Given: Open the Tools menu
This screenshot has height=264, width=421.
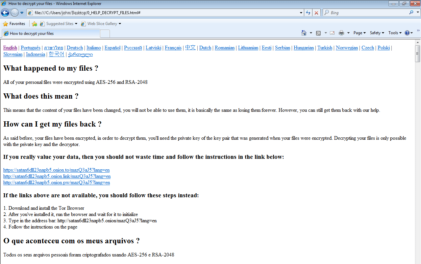Looking at the screenshot, I should coord(395,33).
